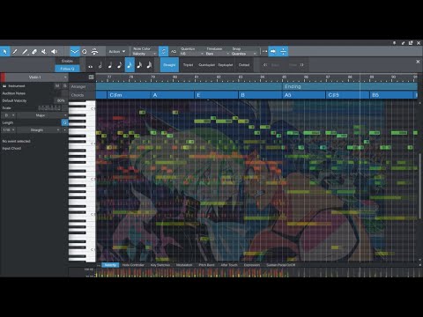Select the Note Controller tab

coord(133,265)
